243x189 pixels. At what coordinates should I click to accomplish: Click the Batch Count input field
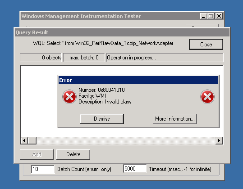tap(43, 169)
